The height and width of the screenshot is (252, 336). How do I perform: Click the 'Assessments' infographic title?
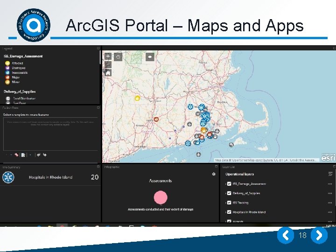coord(161,181)
